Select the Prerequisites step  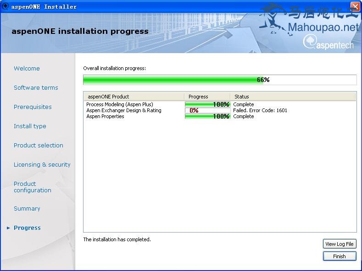coord(33,107)
